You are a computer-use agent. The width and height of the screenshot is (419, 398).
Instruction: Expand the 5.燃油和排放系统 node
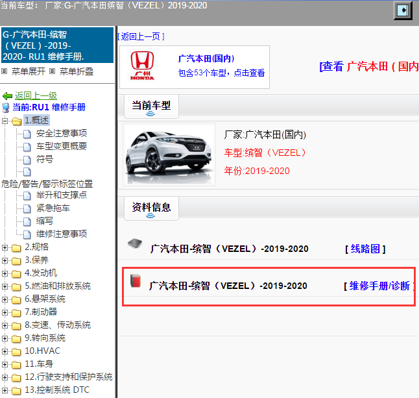(5, 286)
